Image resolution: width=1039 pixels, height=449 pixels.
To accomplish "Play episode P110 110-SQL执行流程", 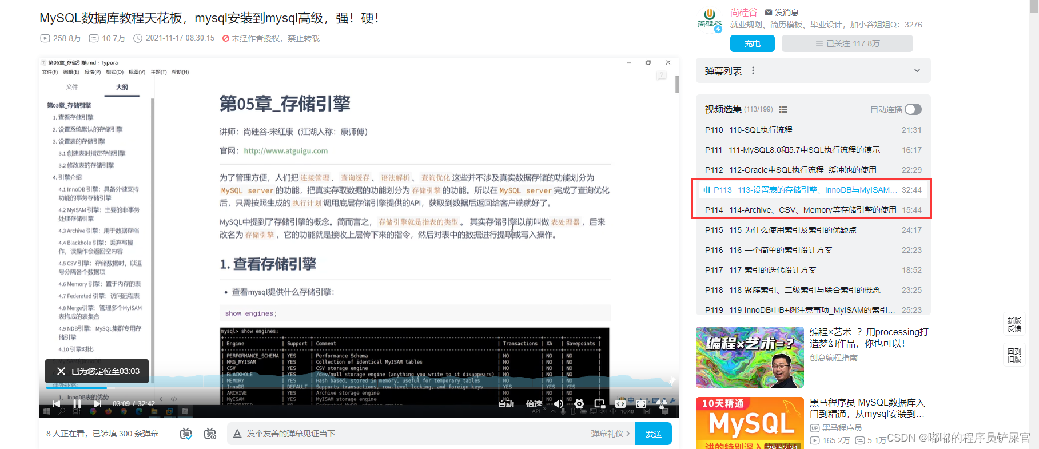I will point(813,130).
